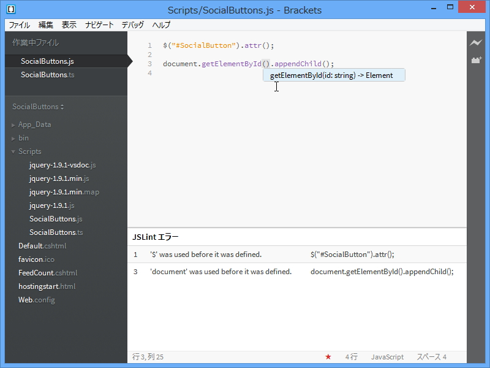Open hostingstart.html file
Image resolution: width=490 pixels, height=368 pixels.
pyautogui.click(x=47, y=286)
